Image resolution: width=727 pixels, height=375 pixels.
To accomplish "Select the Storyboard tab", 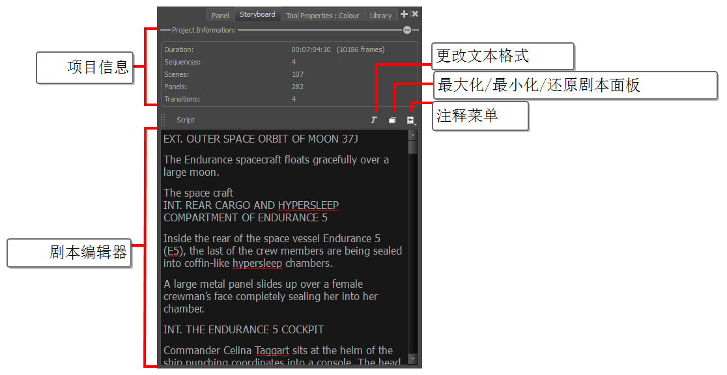I will click(x=257, y=15).
